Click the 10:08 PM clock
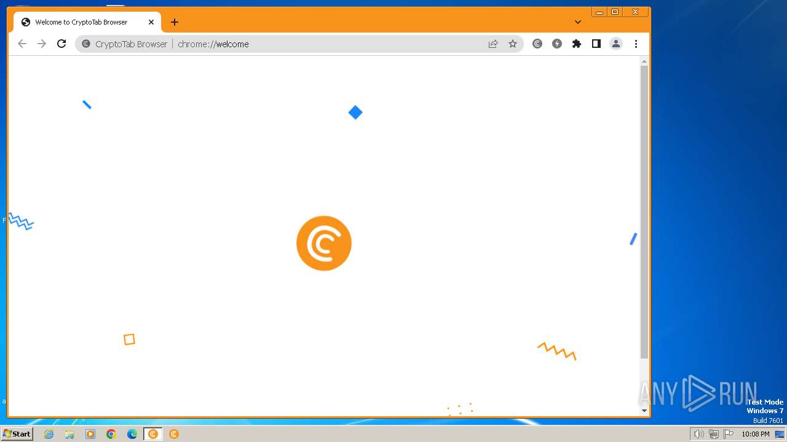 (x=756, y=434)
